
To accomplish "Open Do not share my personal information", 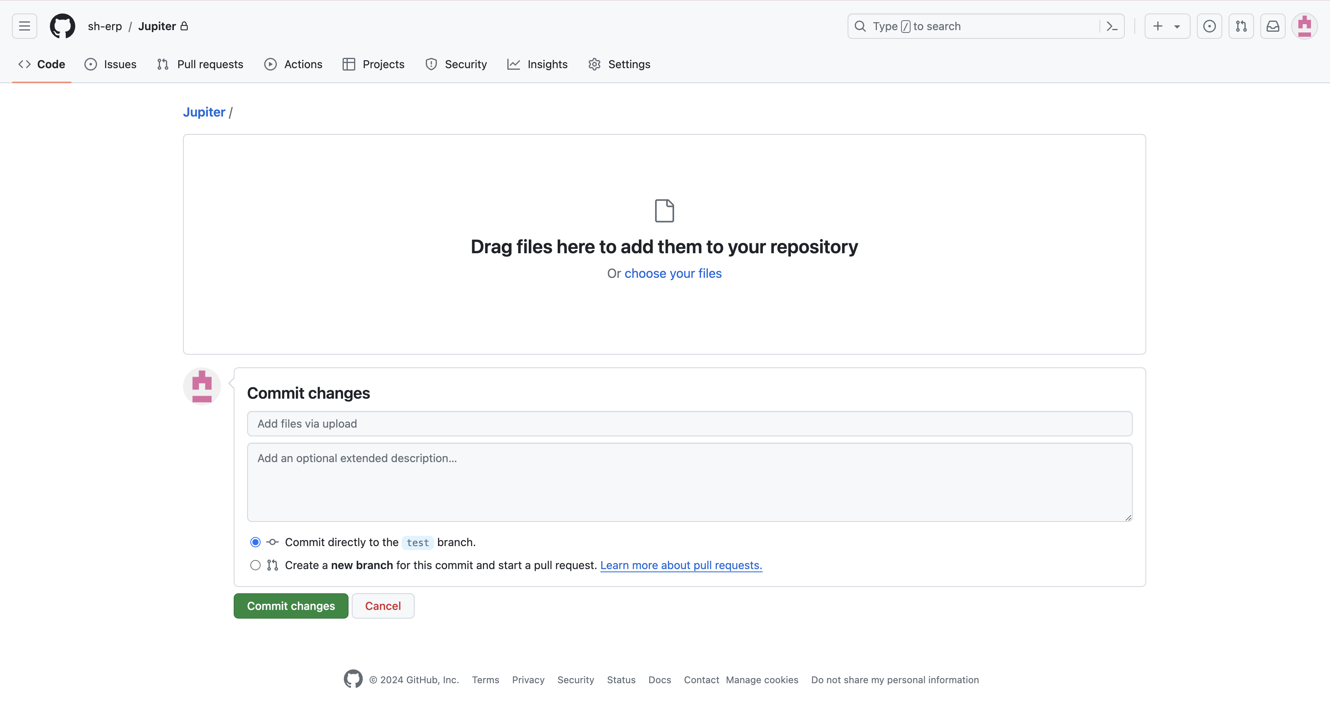I will [x=895, y=680].
